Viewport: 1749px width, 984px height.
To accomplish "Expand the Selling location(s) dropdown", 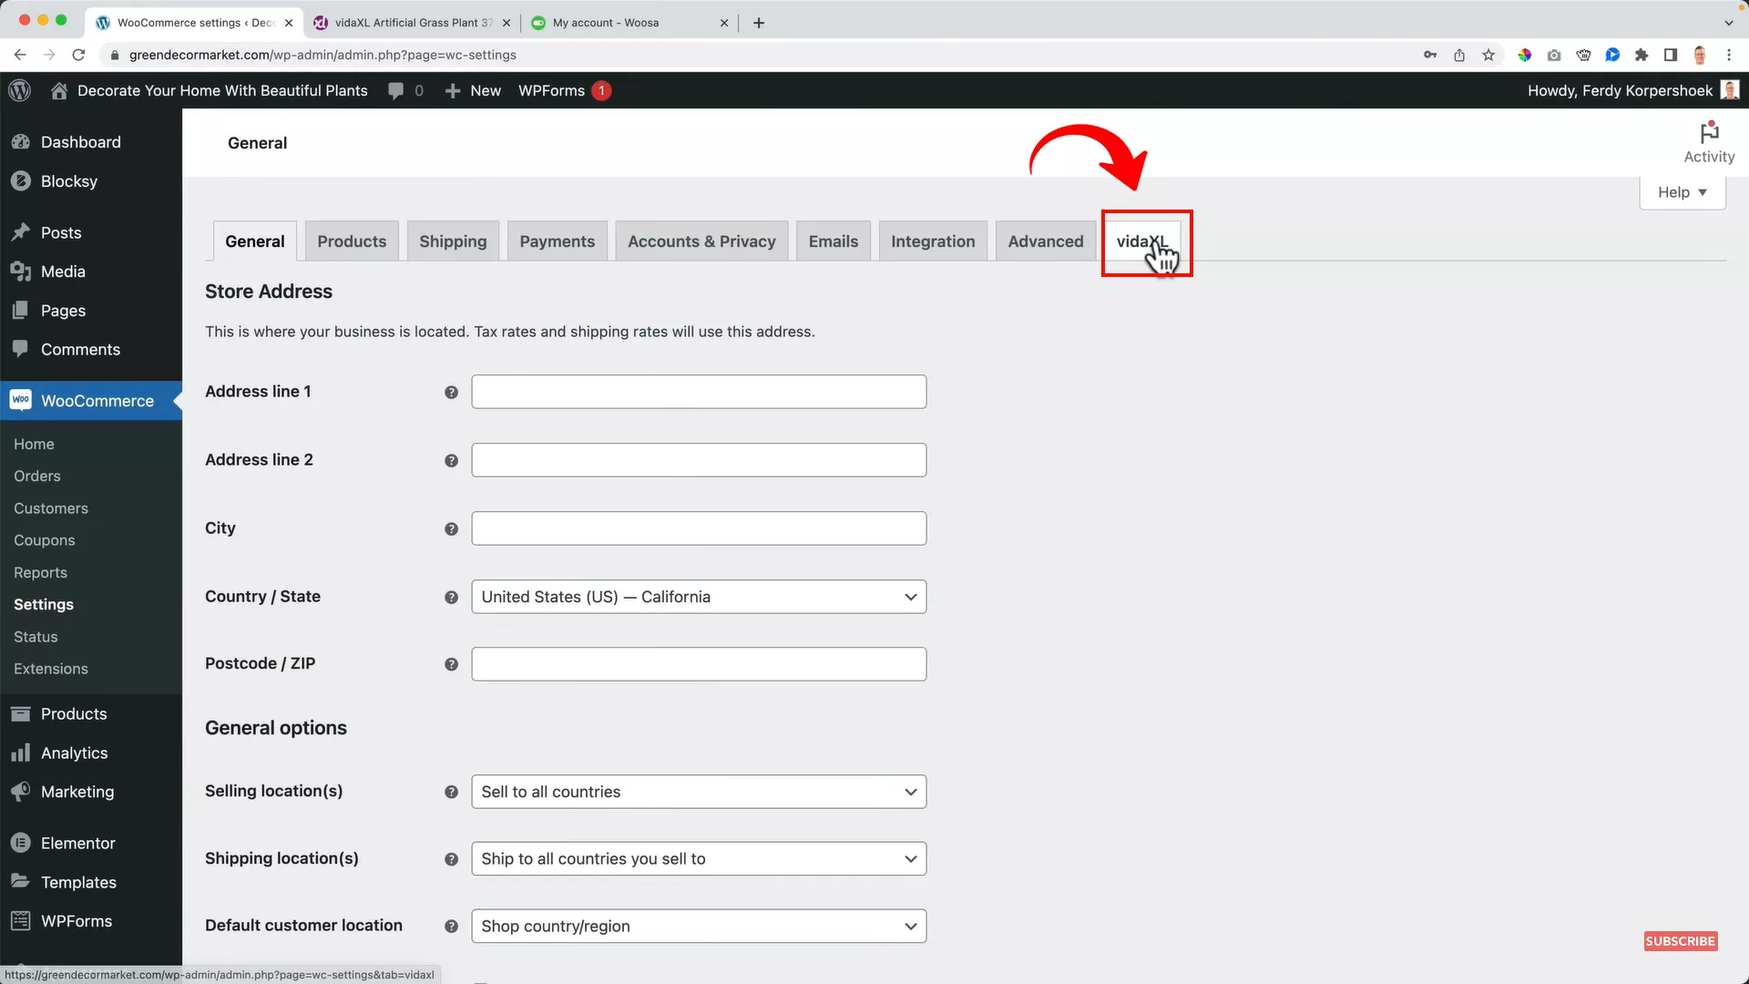I will tap(698, 792).
